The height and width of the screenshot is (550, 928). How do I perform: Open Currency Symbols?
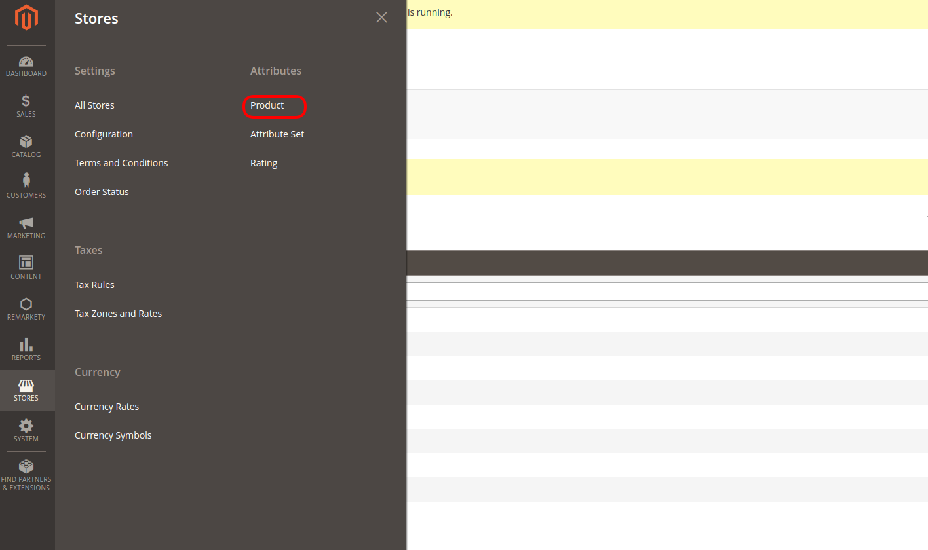pyautogui.click(x=113, y=435)
